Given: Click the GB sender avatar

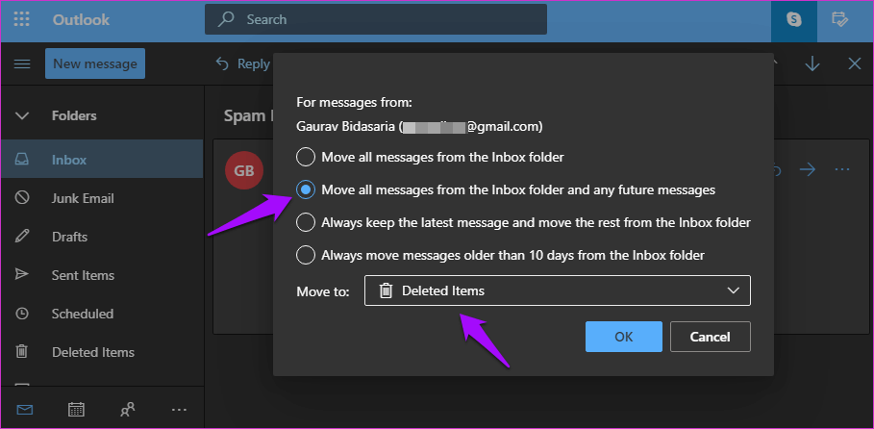Looking at the screenshot, I should [x=243, y=170].
